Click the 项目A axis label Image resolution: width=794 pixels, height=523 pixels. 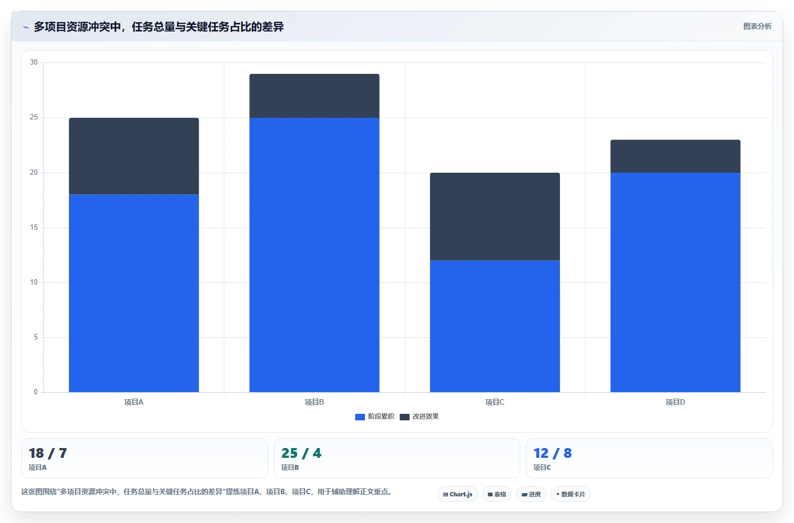click(x=134, y=402)
